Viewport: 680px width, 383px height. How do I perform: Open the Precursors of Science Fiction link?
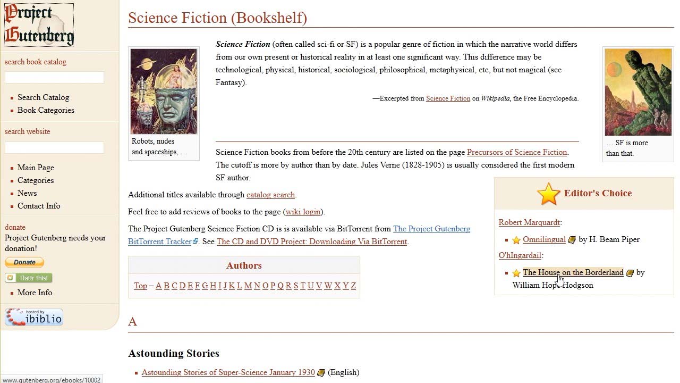coord(517,152)
